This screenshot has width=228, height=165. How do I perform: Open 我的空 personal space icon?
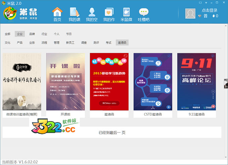92,12
